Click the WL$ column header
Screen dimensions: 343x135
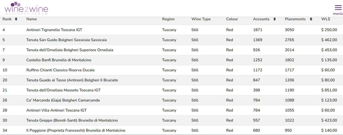(x=326, y=19)
